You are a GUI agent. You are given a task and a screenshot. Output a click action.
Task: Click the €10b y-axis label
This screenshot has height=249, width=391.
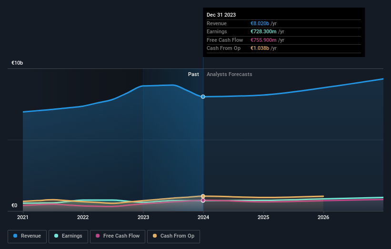pos(17,63)
